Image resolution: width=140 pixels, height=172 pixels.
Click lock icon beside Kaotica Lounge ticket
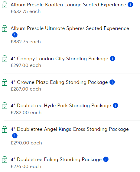point(5,5)
